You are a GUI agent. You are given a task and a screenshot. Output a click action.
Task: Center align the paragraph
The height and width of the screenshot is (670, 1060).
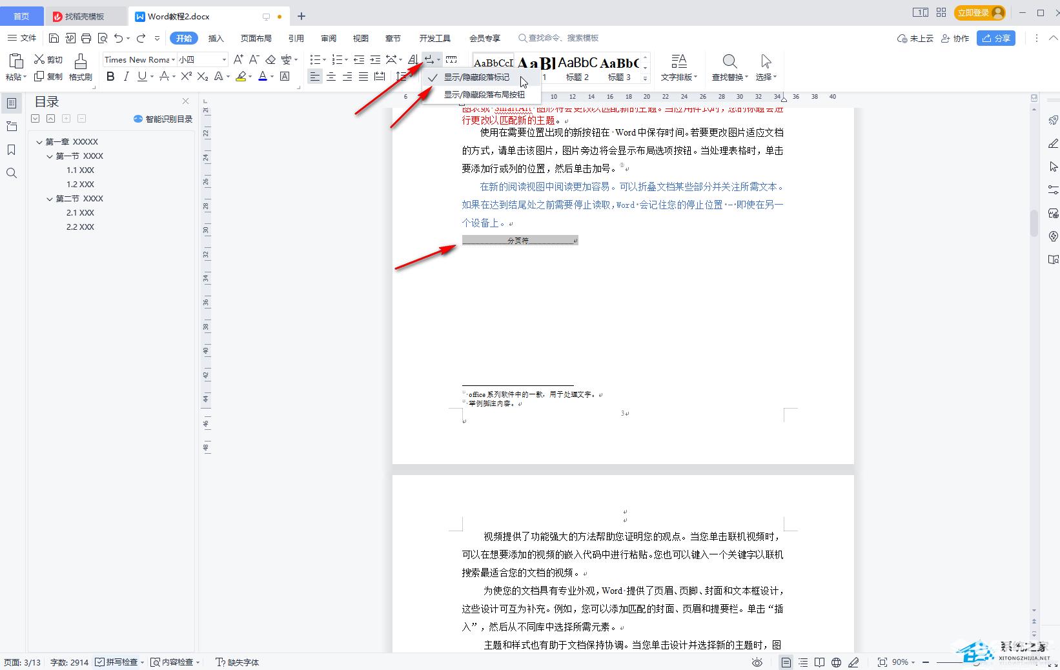click(331, 77)
